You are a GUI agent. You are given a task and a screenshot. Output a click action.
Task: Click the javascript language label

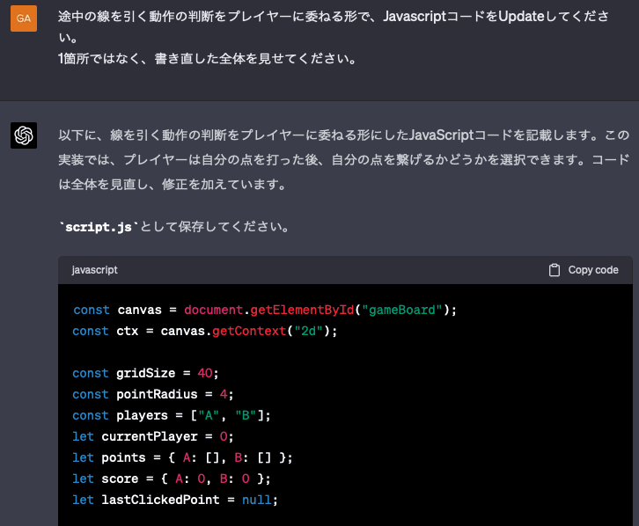pos(94,270)
